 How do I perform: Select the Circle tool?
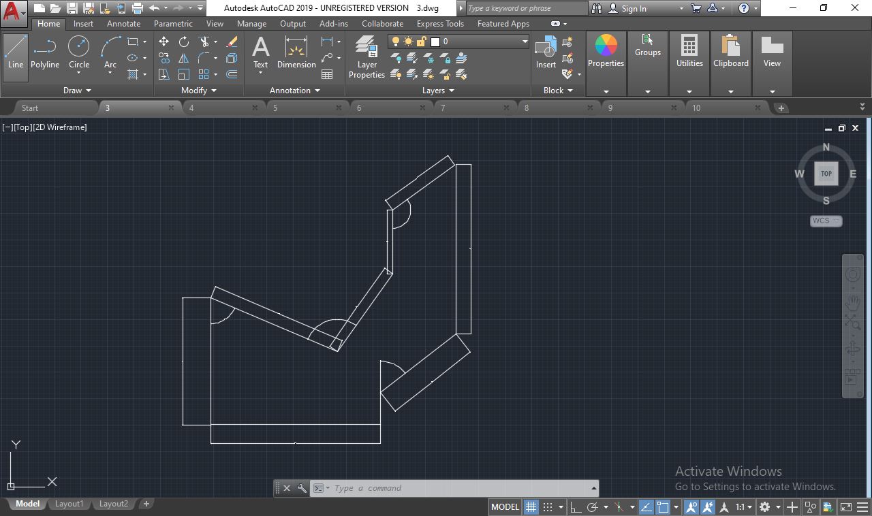point(78,47)
